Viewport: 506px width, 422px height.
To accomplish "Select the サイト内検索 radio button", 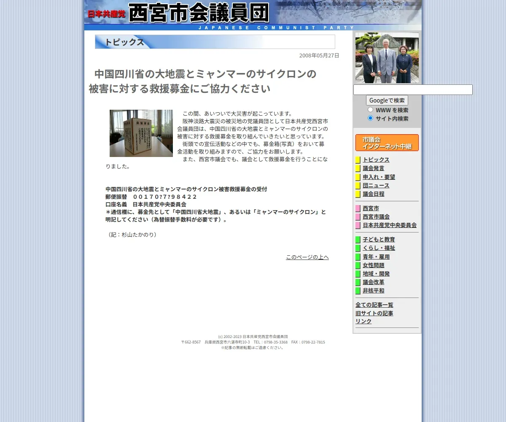I will (370, 118).
